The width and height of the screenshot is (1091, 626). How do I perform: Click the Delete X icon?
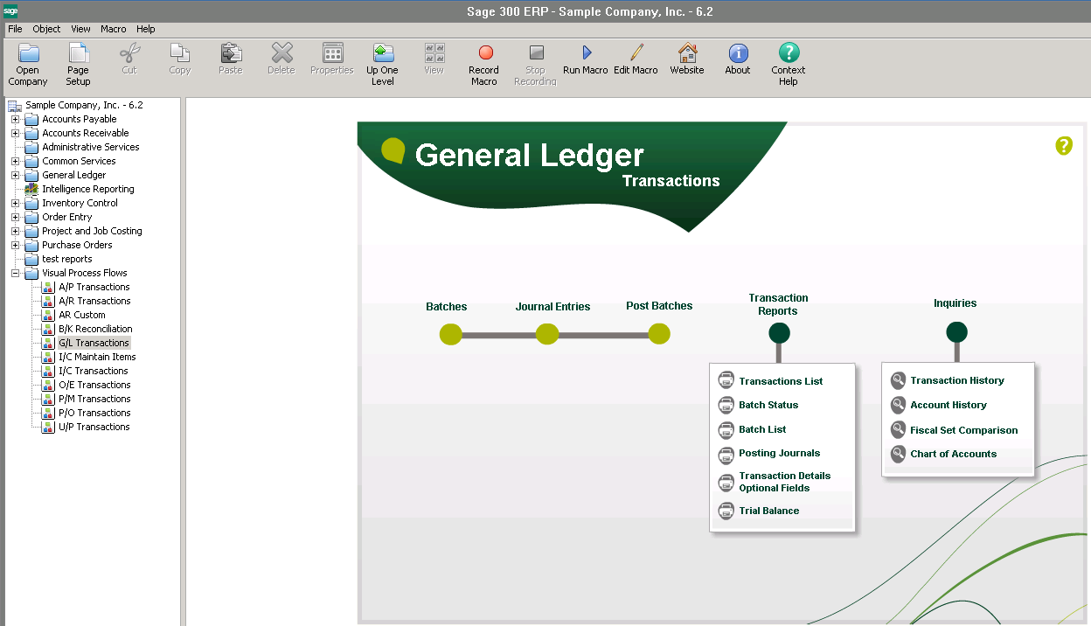(281, 52)
